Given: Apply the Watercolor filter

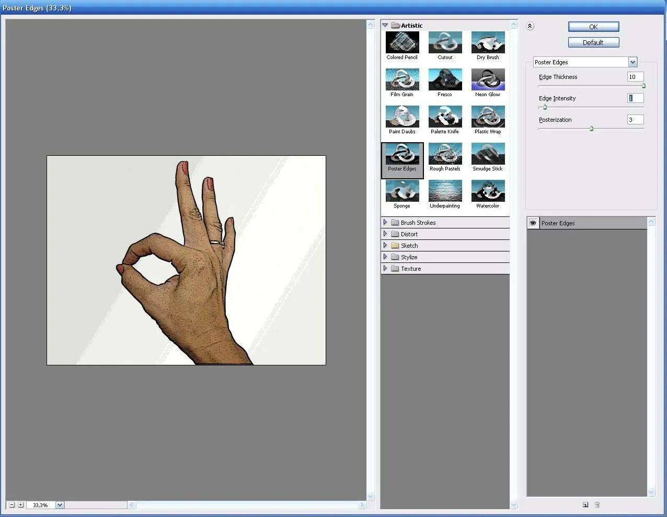Looking at the screenshot, I should [488, 191].
